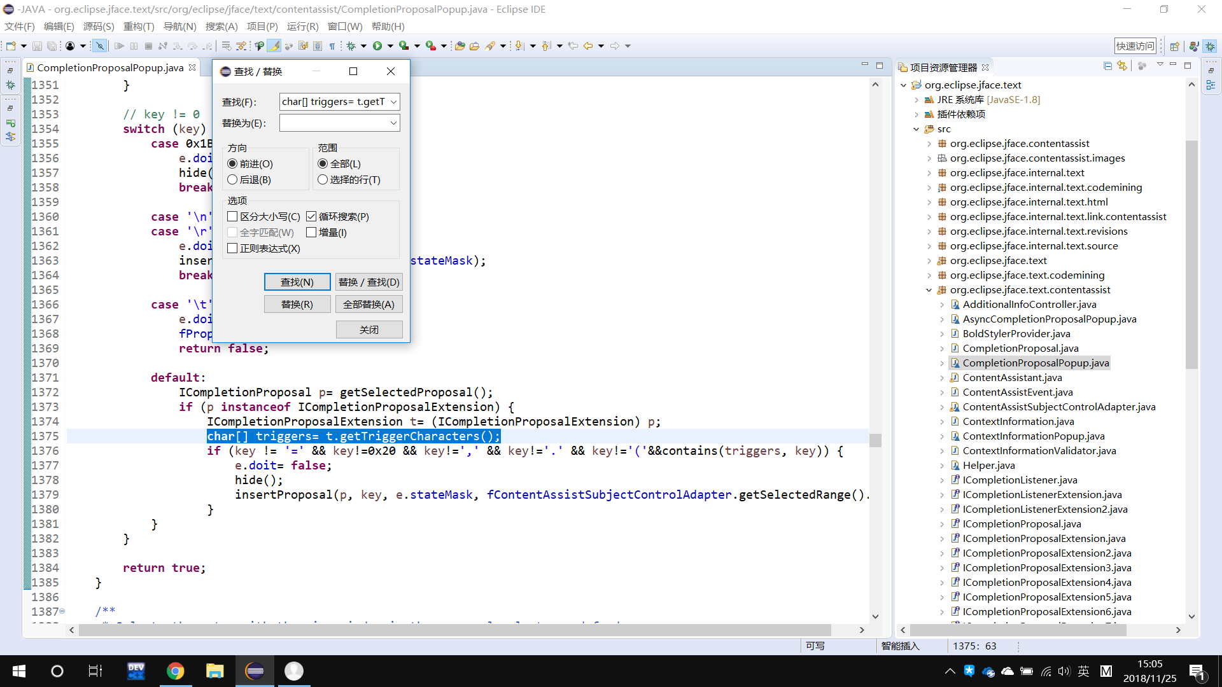Click the Back navigation arrow icon
This screenshot has width=1222, height=687.
(x=587, y=46)
